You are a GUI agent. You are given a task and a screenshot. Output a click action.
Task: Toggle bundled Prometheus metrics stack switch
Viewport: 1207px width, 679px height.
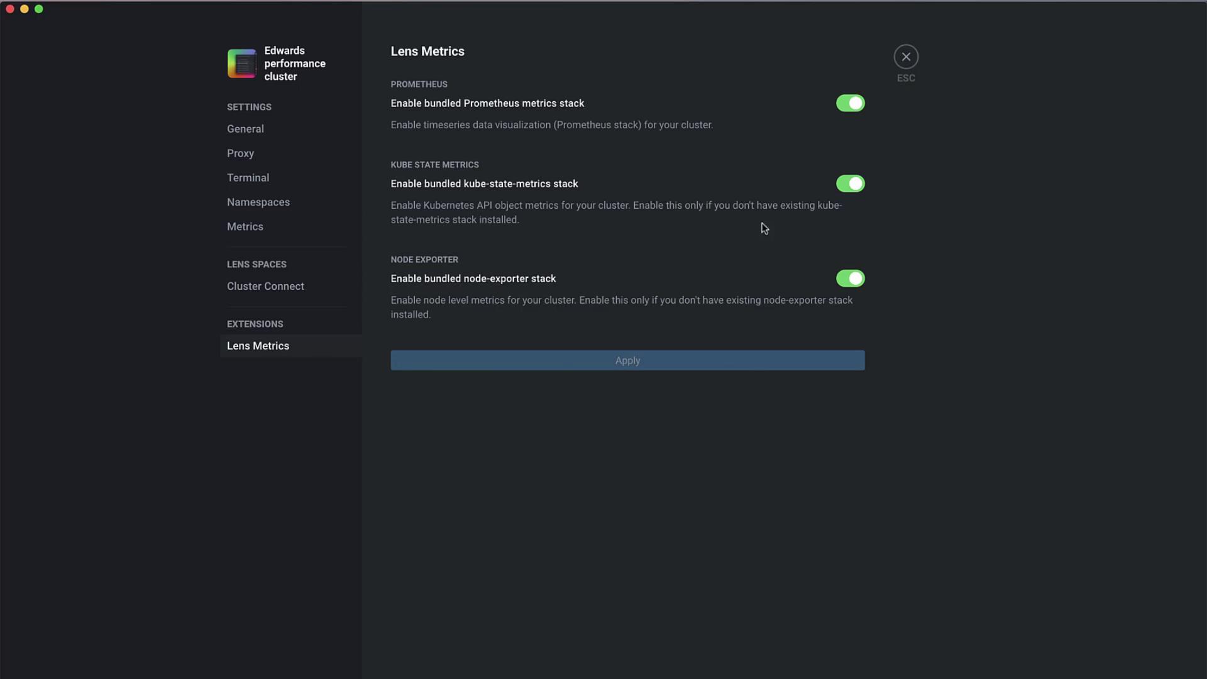(850, 103)
